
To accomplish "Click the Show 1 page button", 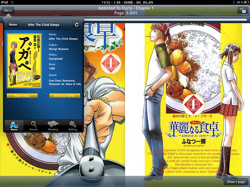I will pos(236,182).
